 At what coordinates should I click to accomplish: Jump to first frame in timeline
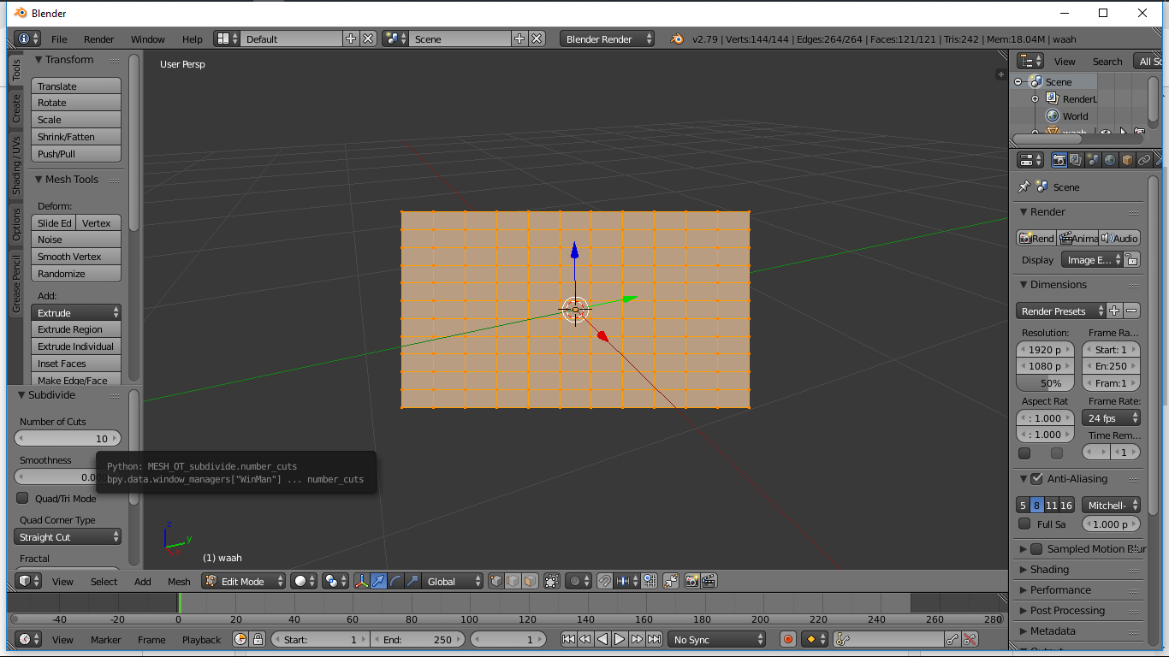click(568, 639)
